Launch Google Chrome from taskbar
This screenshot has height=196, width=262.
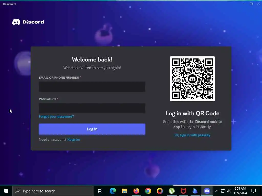click(148, 191)
